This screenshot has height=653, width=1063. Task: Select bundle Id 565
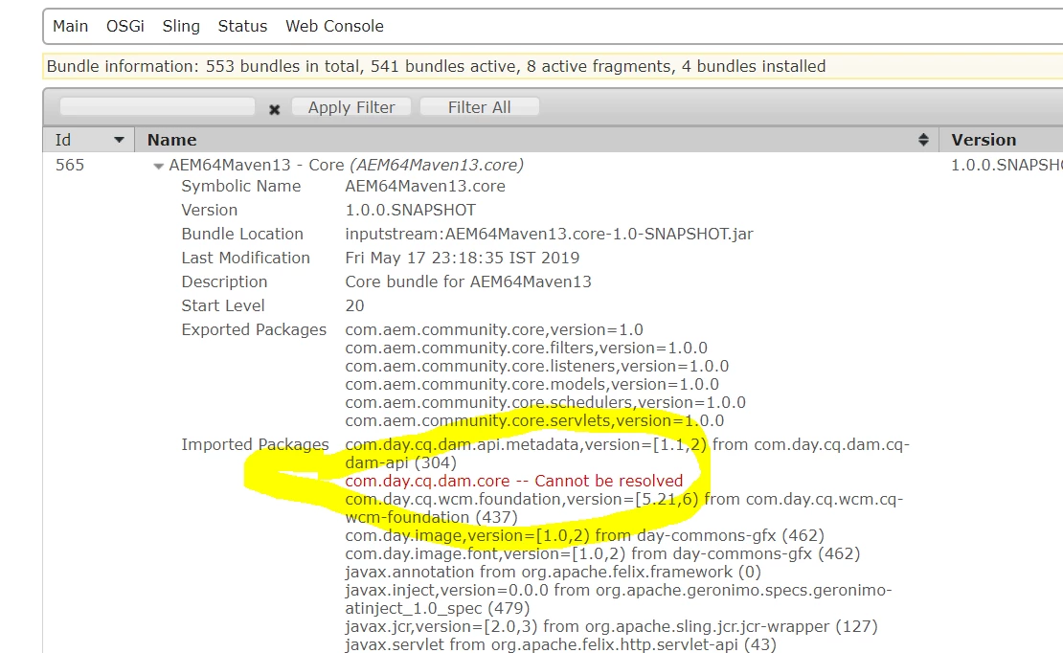point(70,165)
